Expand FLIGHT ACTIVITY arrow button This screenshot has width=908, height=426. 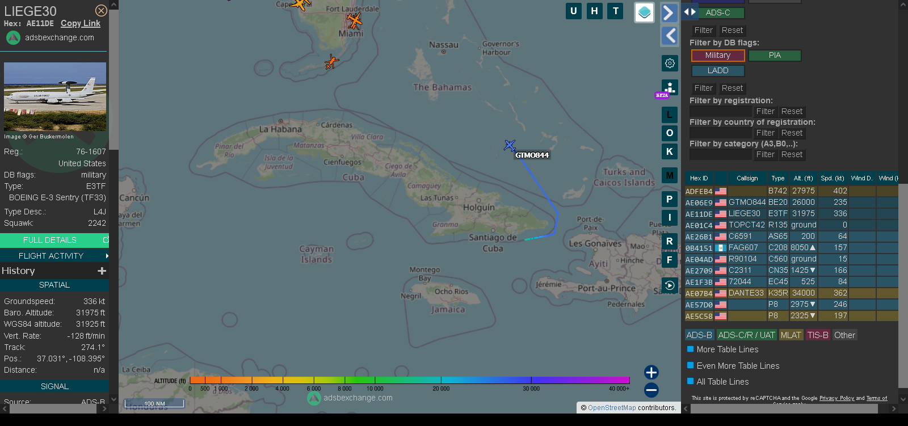(x=54, y=256)
